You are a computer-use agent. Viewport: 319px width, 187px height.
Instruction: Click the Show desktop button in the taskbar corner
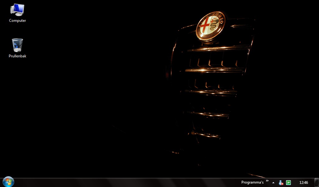[317, 183]
